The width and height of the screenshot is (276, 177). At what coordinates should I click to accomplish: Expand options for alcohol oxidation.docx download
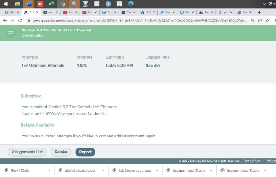[103, 170]
